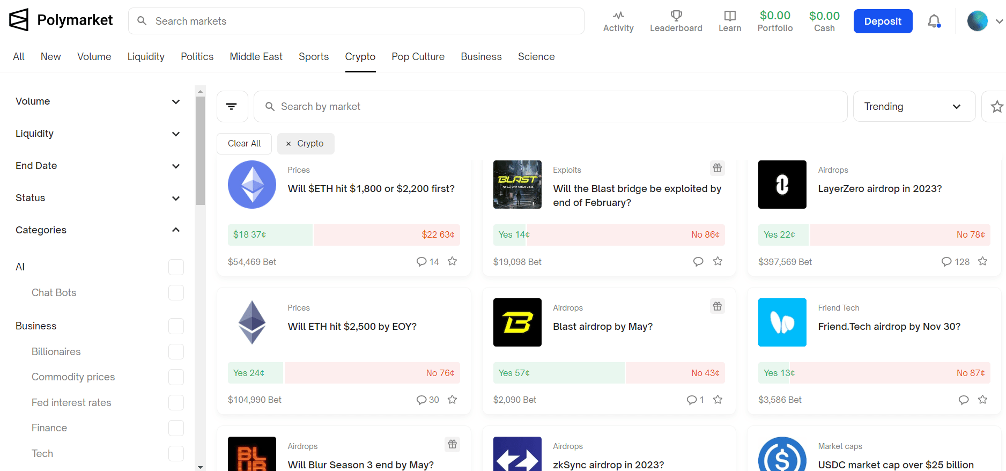Switch to the Pop Culture tab
The image size is (1006, 471).
pyautogui.click(x=418, y=56)
